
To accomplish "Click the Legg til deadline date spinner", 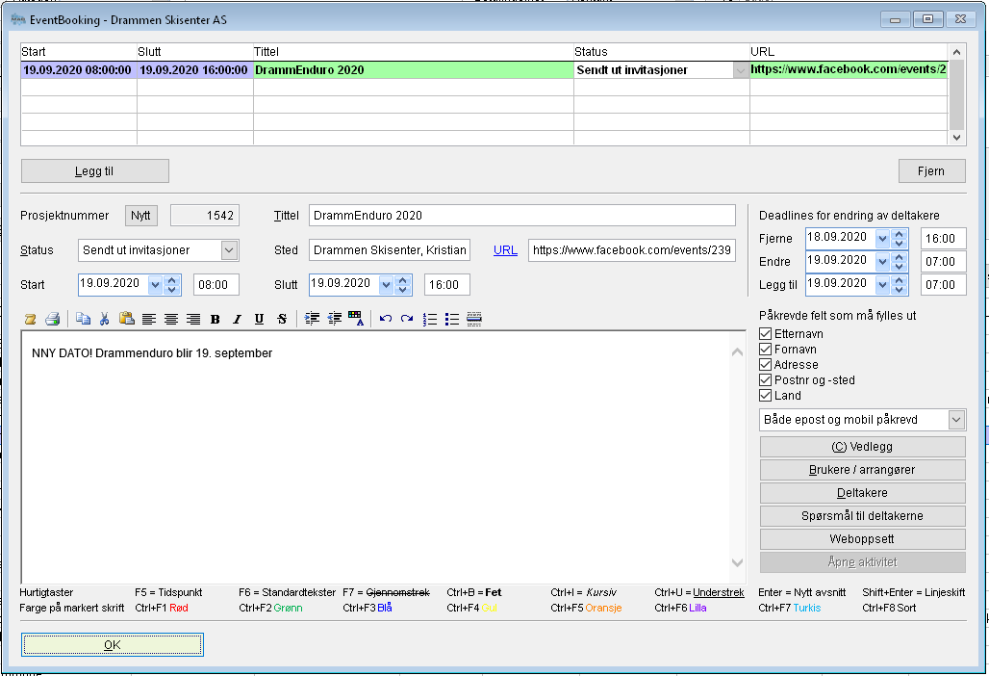I will (x=900, y=285).
